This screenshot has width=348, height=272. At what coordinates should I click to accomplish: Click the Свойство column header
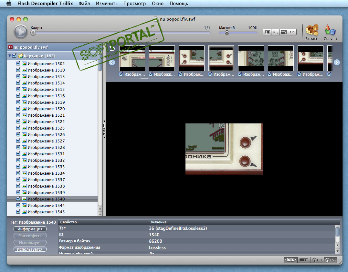point(103,222)
